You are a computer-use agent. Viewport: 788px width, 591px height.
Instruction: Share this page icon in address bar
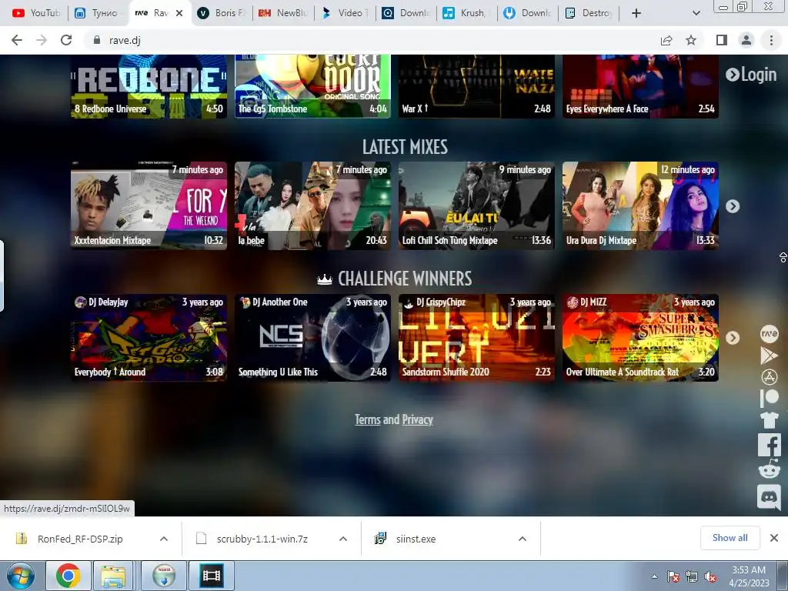(666, 40)
